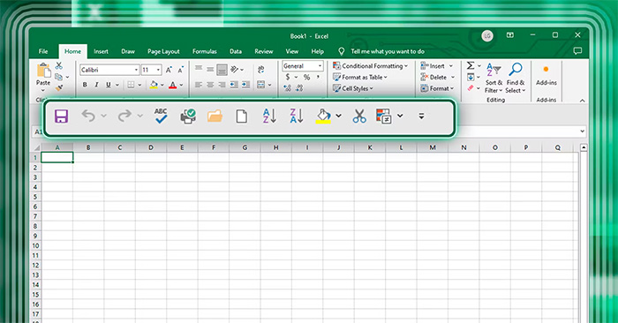Click Fill Color bucket in the enlarged toolbar
Screen dimensions: 618x323
[x=323, y=116]
